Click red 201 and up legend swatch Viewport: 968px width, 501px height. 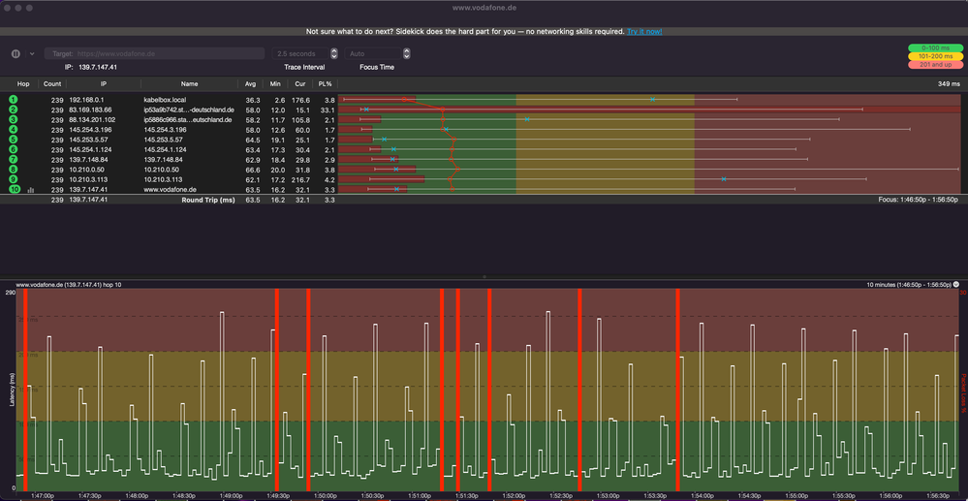coord(935,65)
